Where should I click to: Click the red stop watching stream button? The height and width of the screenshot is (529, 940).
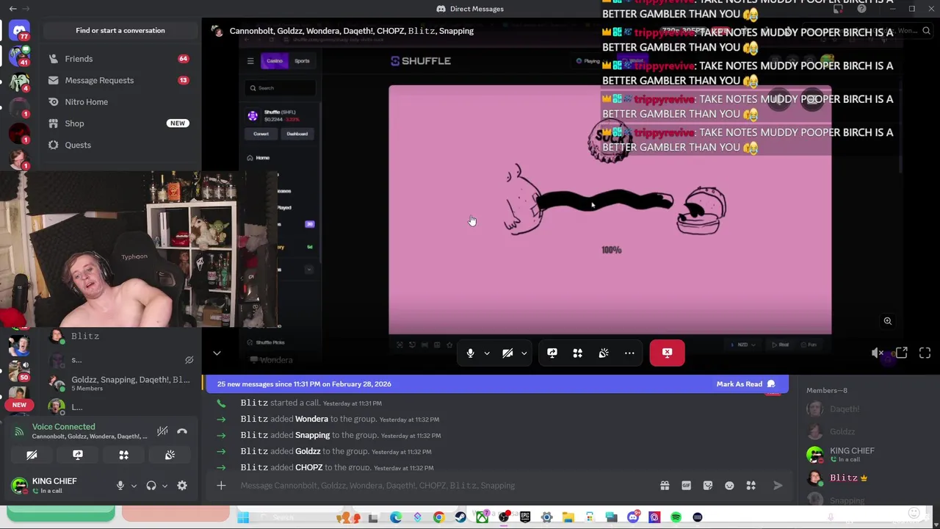[667, 353]
